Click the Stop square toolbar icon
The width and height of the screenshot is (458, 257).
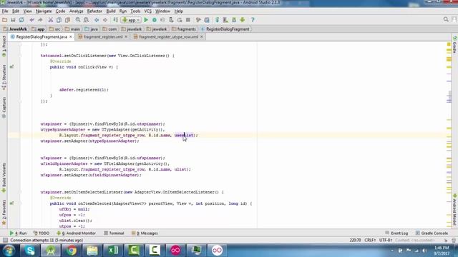click(x=188, y=20)
